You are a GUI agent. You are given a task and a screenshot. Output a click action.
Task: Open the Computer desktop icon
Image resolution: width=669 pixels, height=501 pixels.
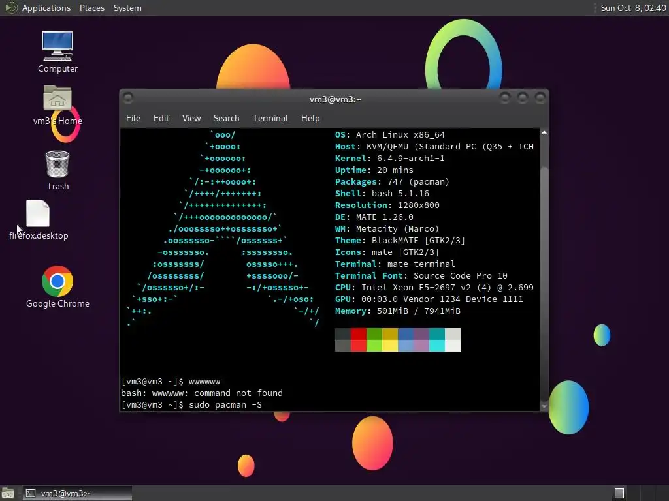click(57, 52)
